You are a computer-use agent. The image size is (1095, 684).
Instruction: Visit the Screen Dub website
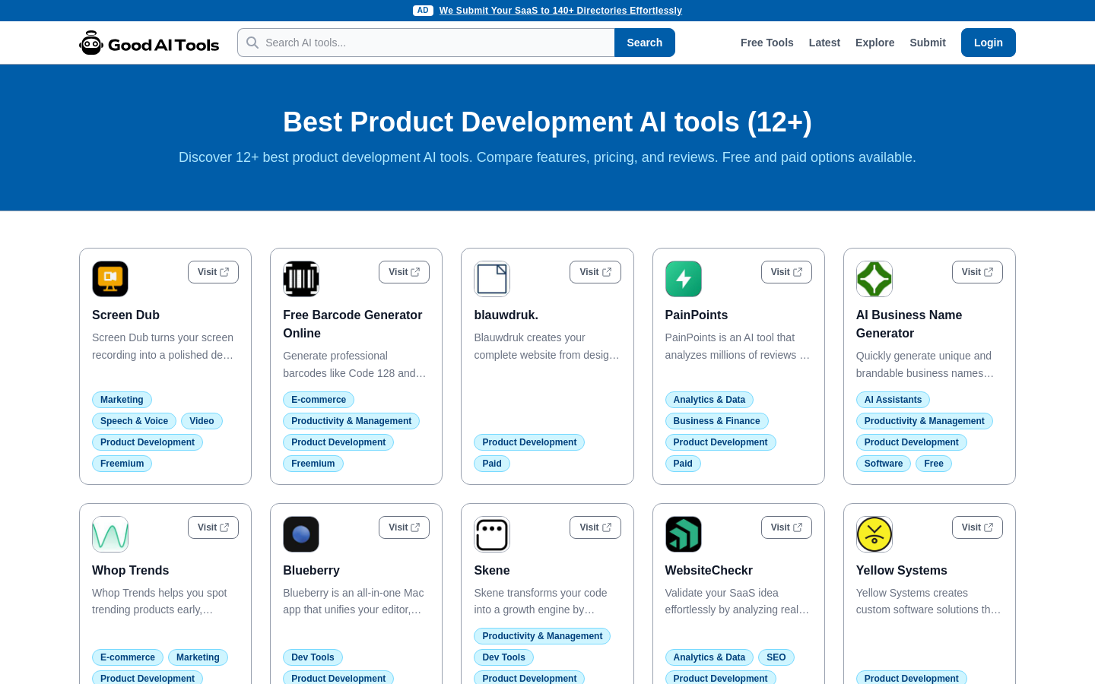pyautogui.click(x=213, y=272)
